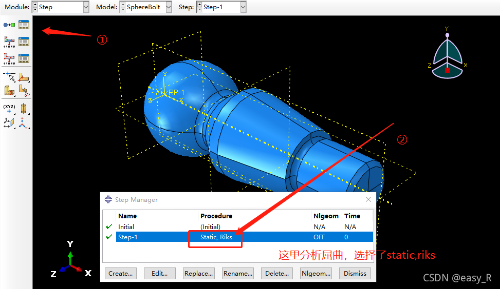Screen dimensions: 500x289
Task: Open History Output Manager icon
Action: pos(24,58)
